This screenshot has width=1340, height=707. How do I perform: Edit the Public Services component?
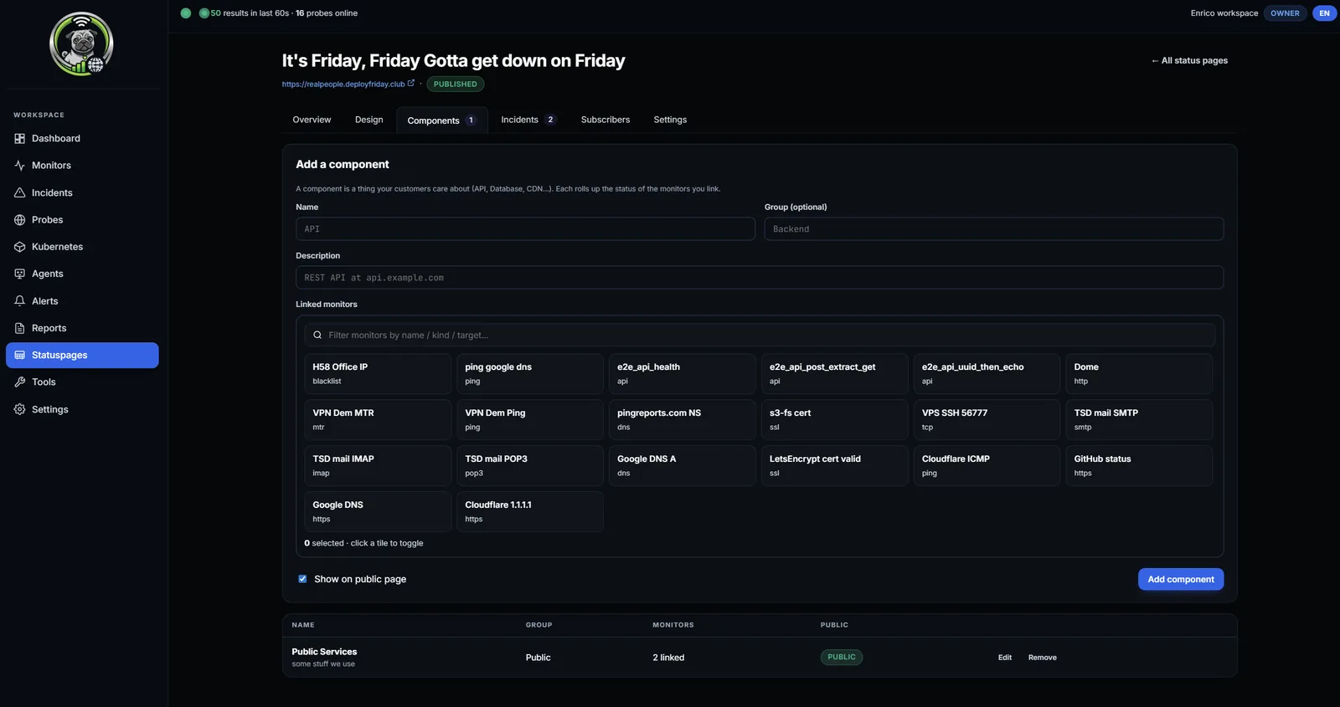[1005, 658]
